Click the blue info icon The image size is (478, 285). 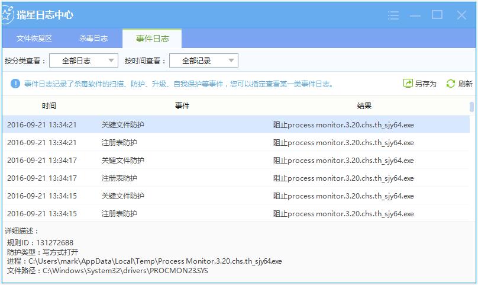15,84
